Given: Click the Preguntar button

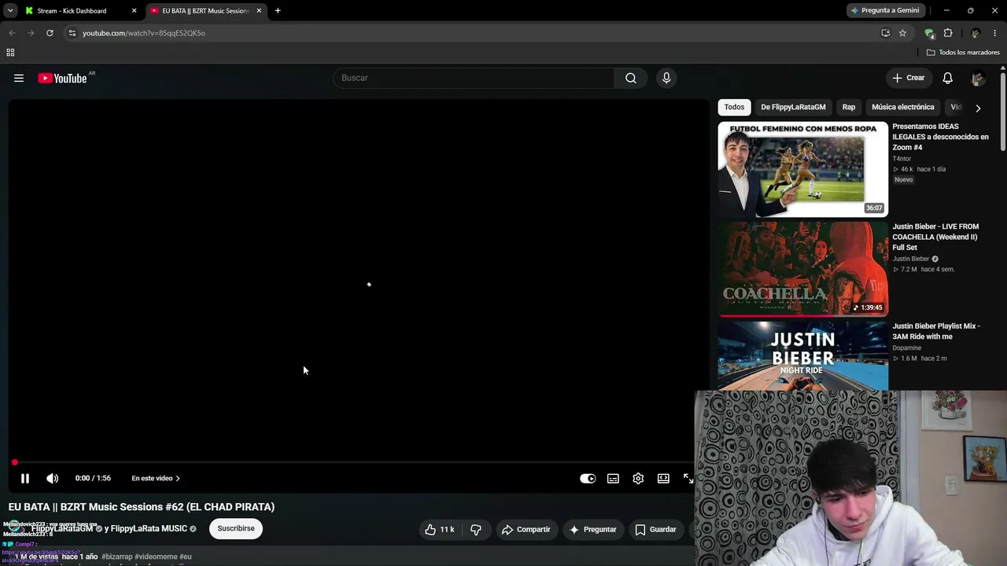Looking at the screenshot, I should pyautogui.click(x=592, y=529).
